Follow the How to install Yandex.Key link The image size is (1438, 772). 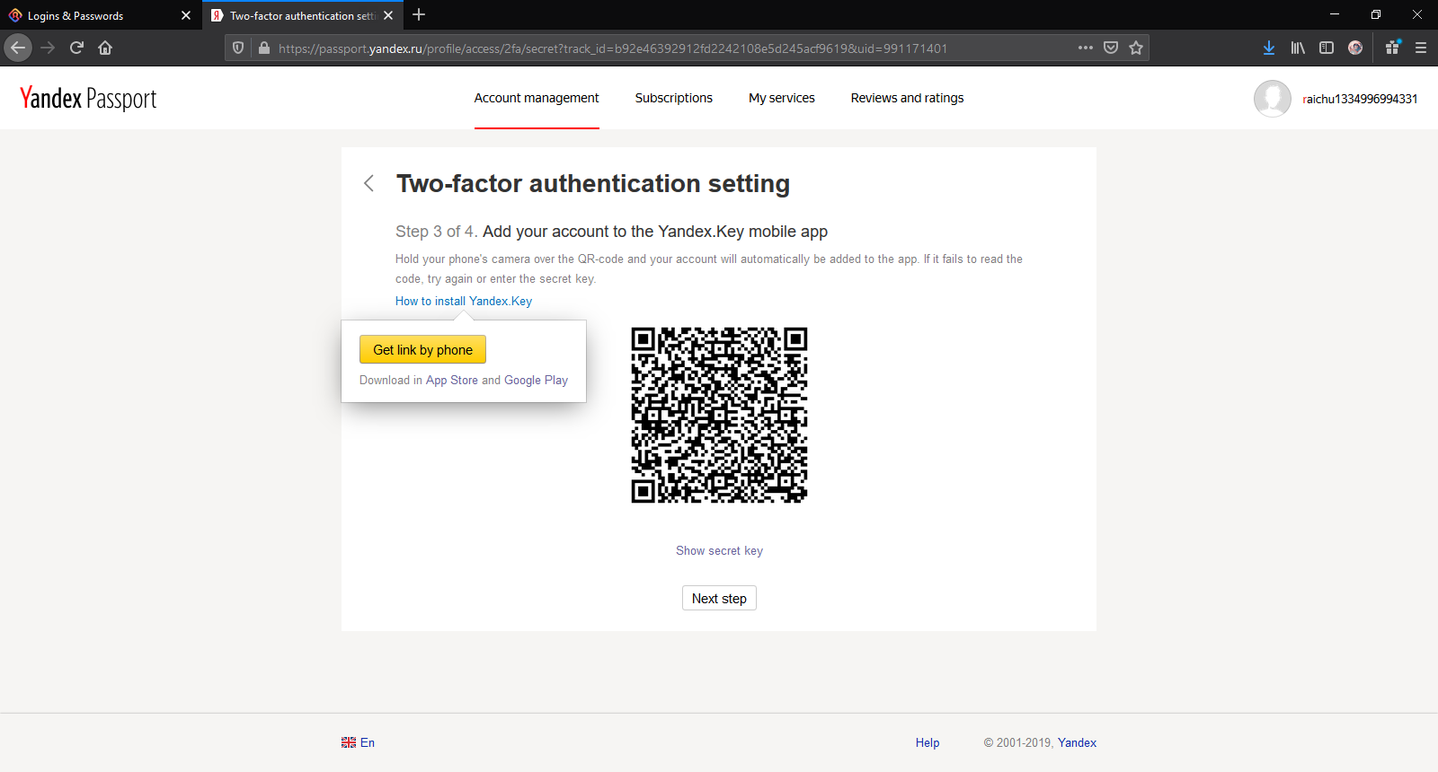(x=464, y=301)
